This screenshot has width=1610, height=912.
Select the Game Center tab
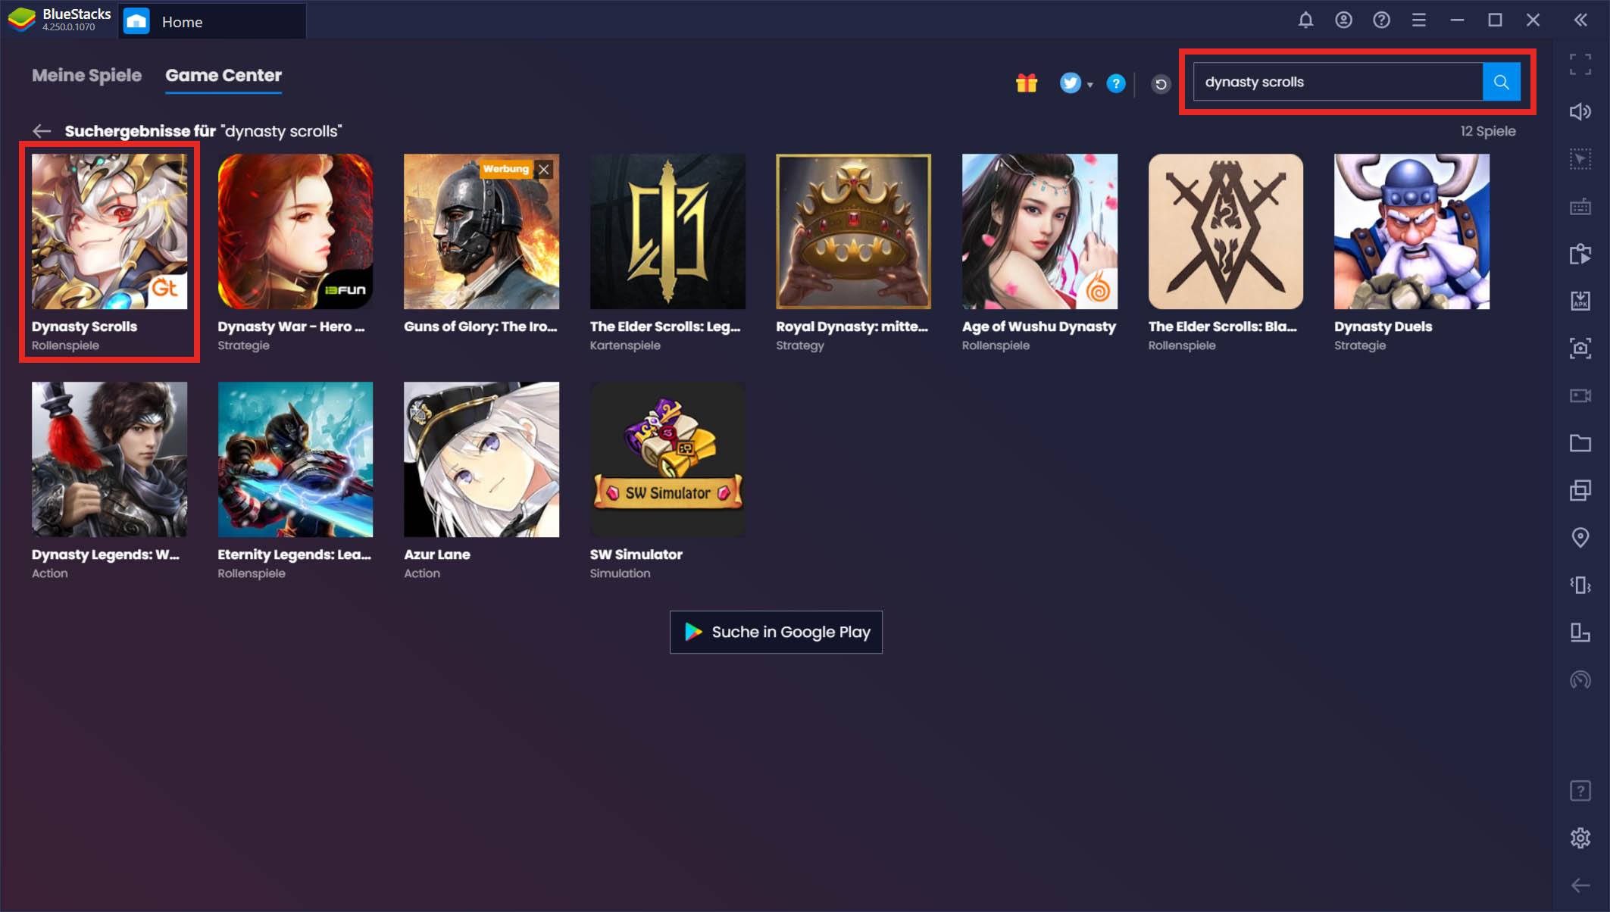pos(224,75)
